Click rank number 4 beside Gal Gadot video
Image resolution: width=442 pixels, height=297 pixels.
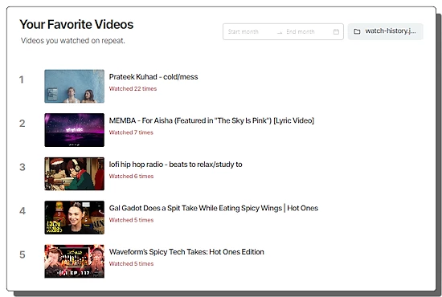coord(23,211)
